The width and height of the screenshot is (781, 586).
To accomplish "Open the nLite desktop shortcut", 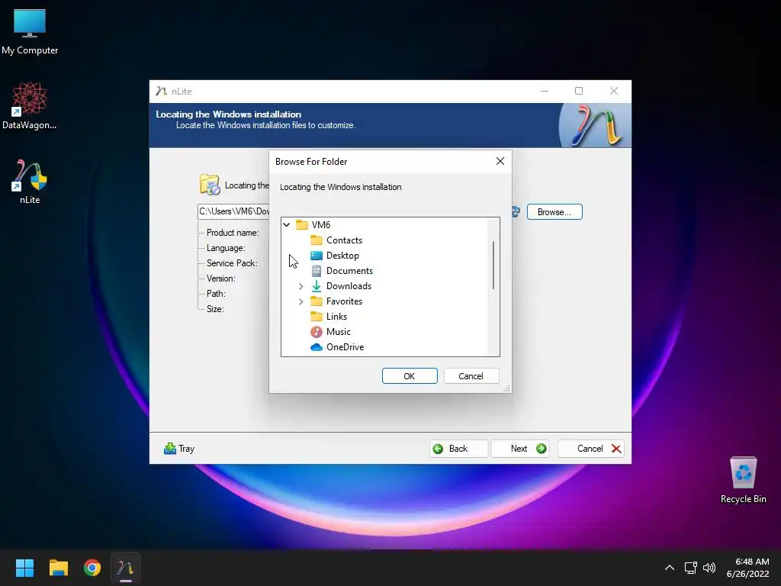I will point(30,182).
